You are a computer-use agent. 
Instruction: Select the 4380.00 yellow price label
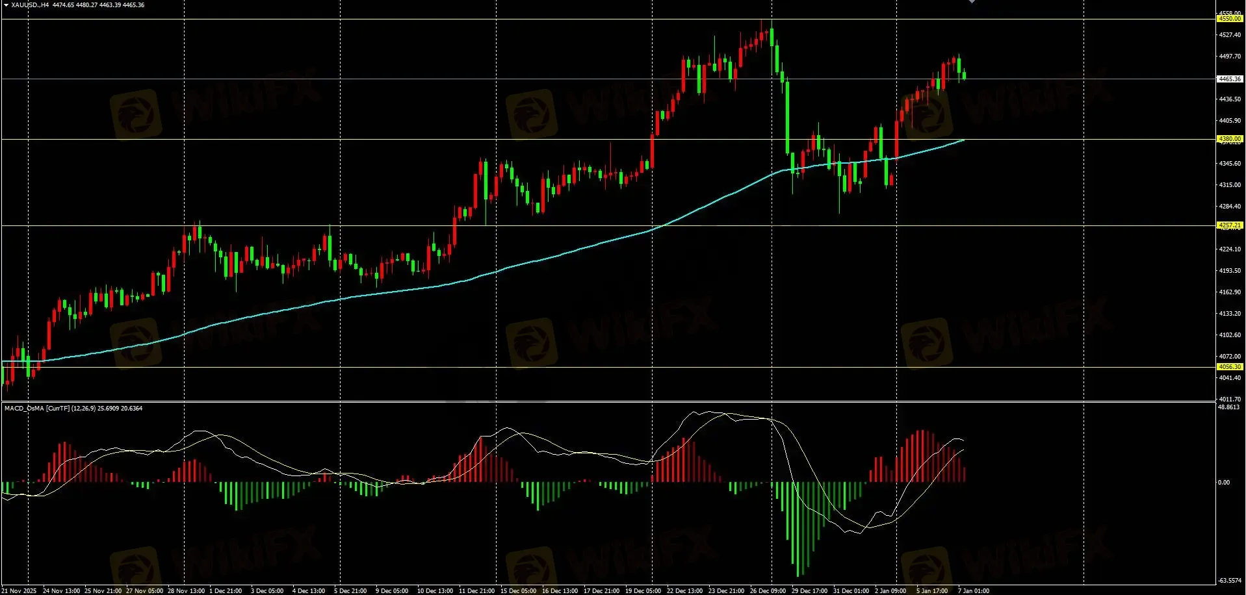(1229, 139)
